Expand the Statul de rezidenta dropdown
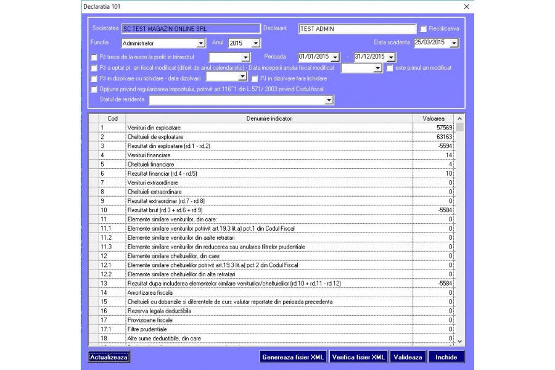The width and height of the screenshot is (555, 370). [x=329, y=100]
